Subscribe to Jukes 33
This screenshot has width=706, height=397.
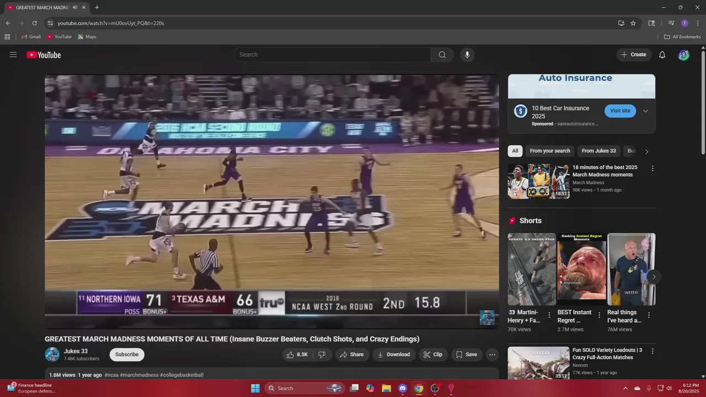127,355
